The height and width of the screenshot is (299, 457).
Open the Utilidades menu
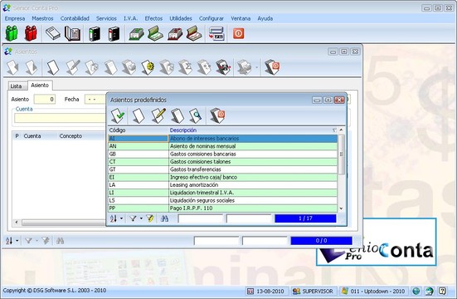click(181, 18)
